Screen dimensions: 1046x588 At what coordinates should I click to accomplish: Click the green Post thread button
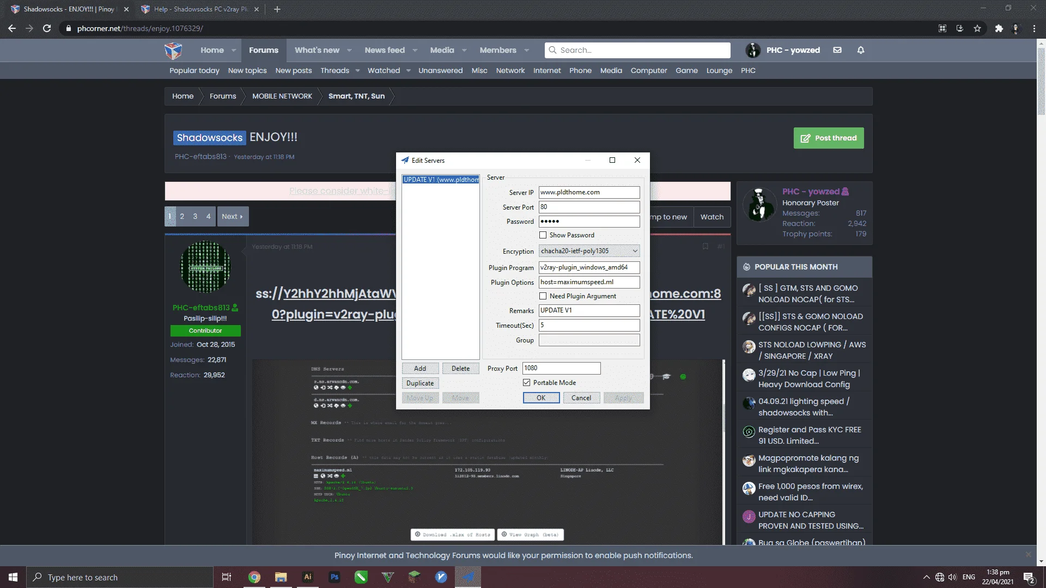pyautogui.click(x=829, y=138)
